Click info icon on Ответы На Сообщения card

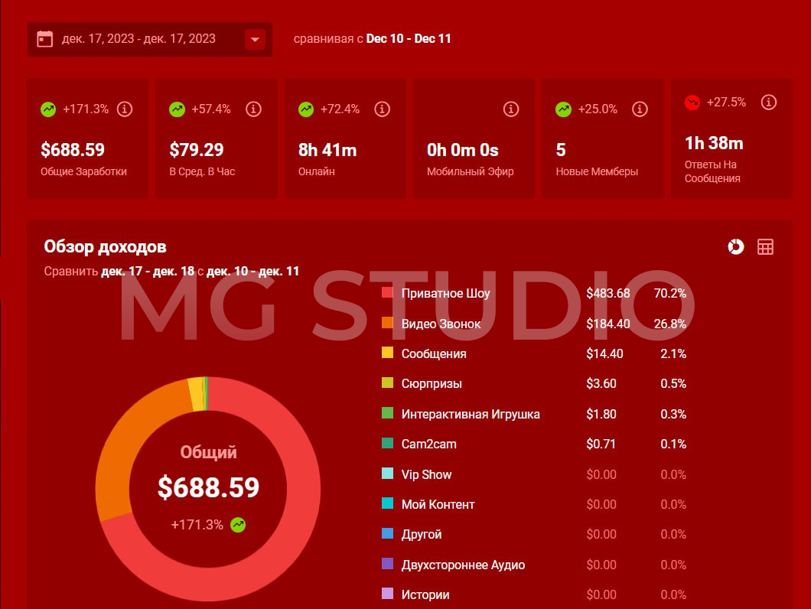769,103
